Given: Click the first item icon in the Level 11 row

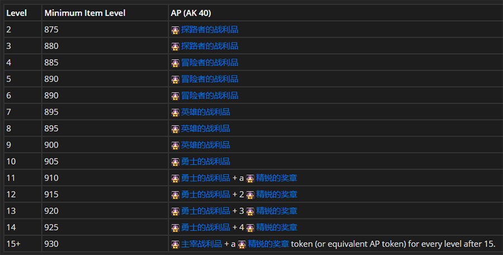Looking at the screenshot, I should click(175, 179).
